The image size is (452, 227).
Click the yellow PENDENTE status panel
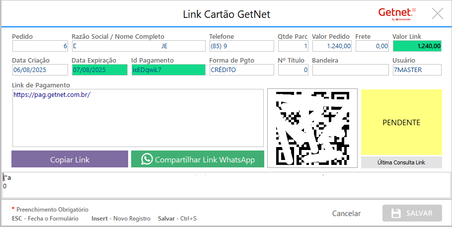401,122
